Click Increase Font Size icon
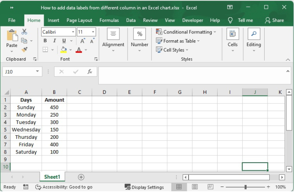The width and height of the screenshot is (294, 192). tap(84, 41)
